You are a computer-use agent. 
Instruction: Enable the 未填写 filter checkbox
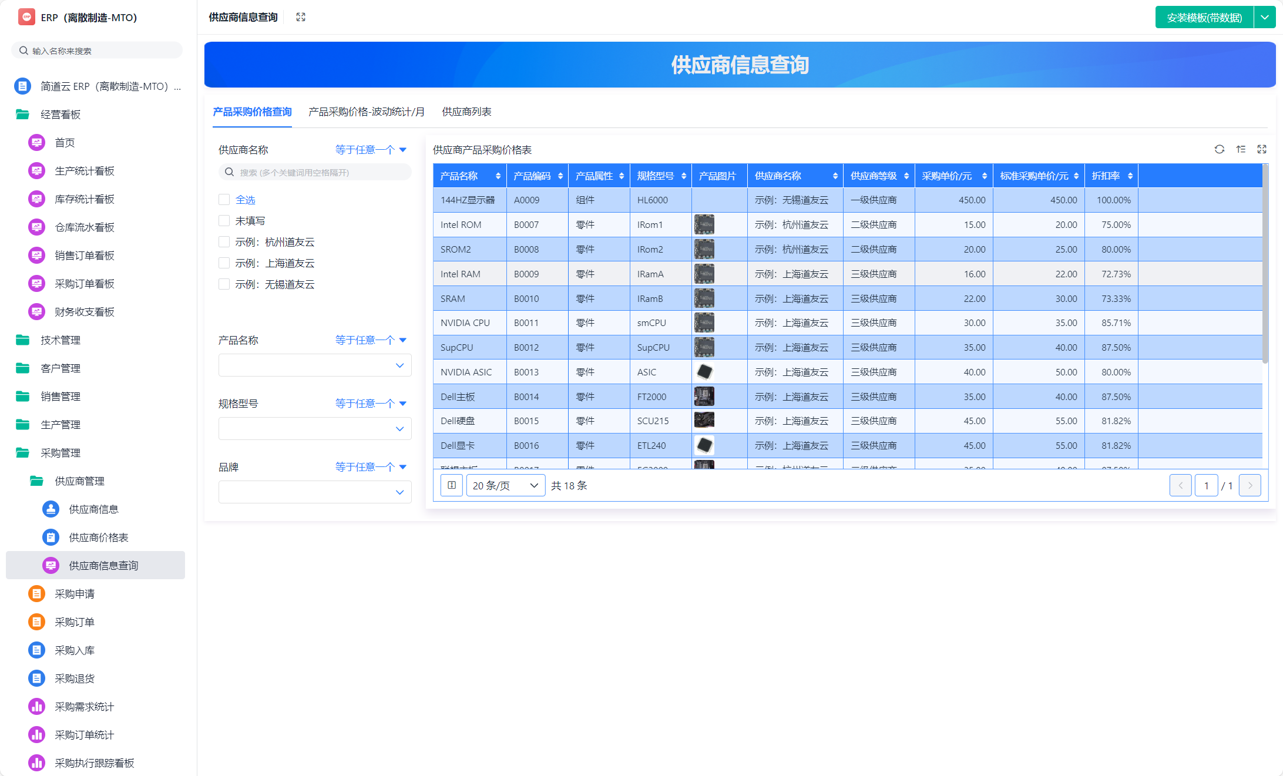pos(224,220)
